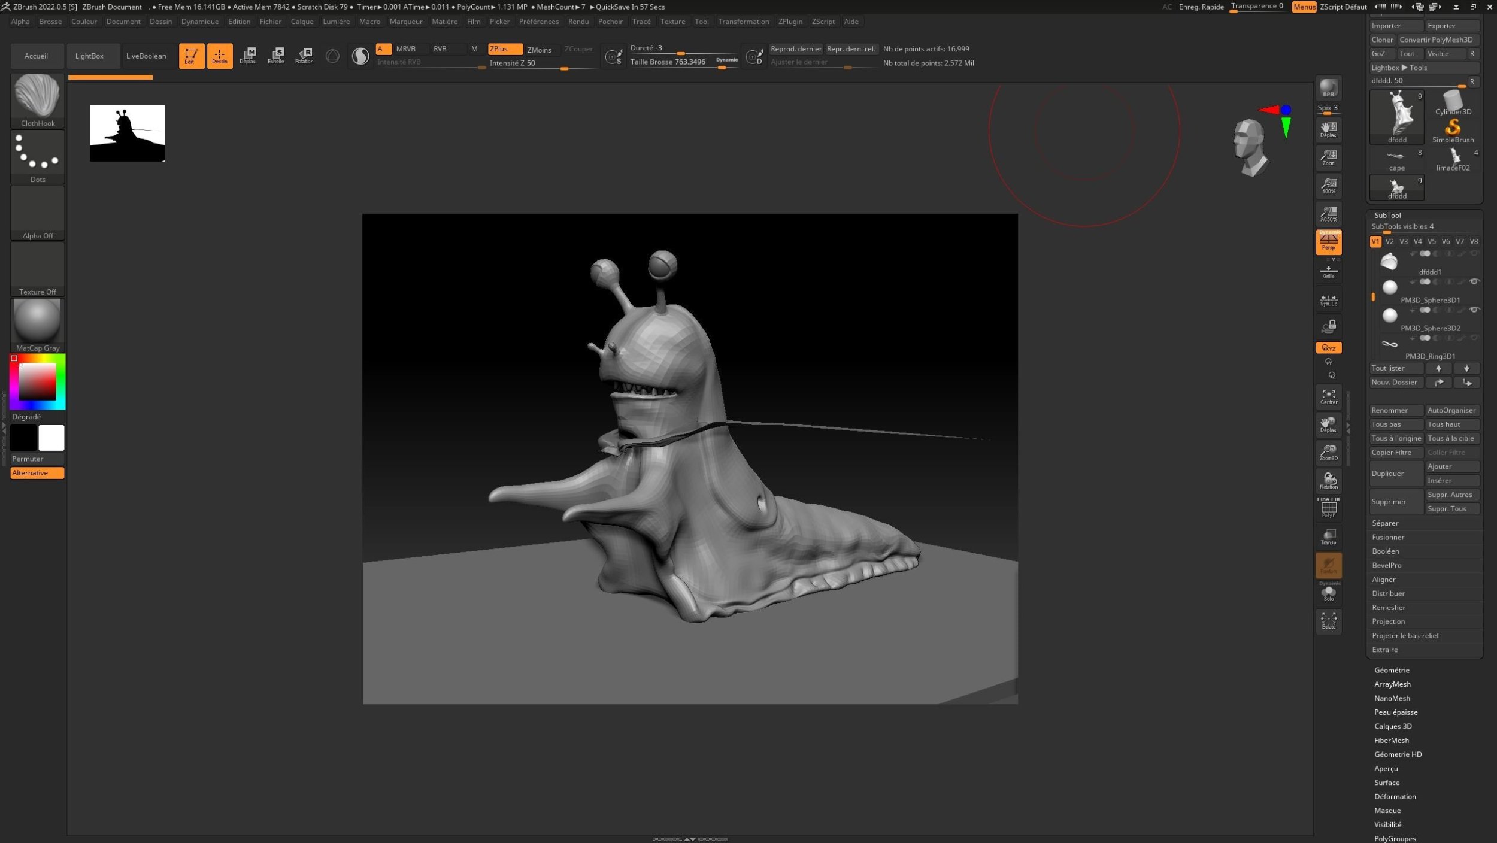Toggle PolyF line fill icon

(x=1328, y=509)
